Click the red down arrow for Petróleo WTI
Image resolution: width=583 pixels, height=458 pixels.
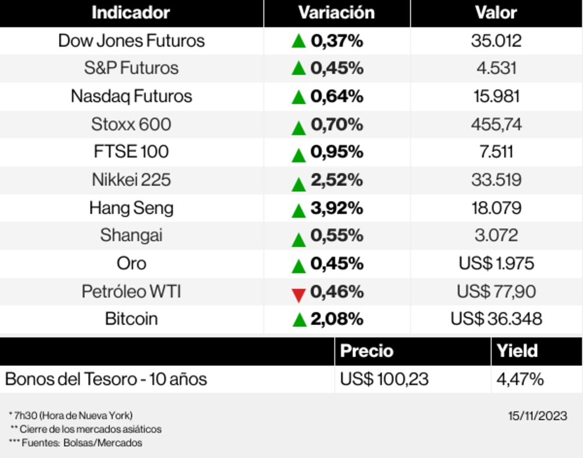click(x=298, y=295)
